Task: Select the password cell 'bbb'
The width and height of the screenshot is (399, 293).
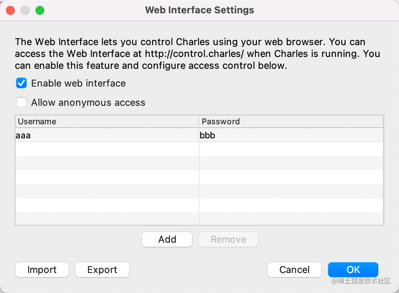Action: tap(291, 135)
